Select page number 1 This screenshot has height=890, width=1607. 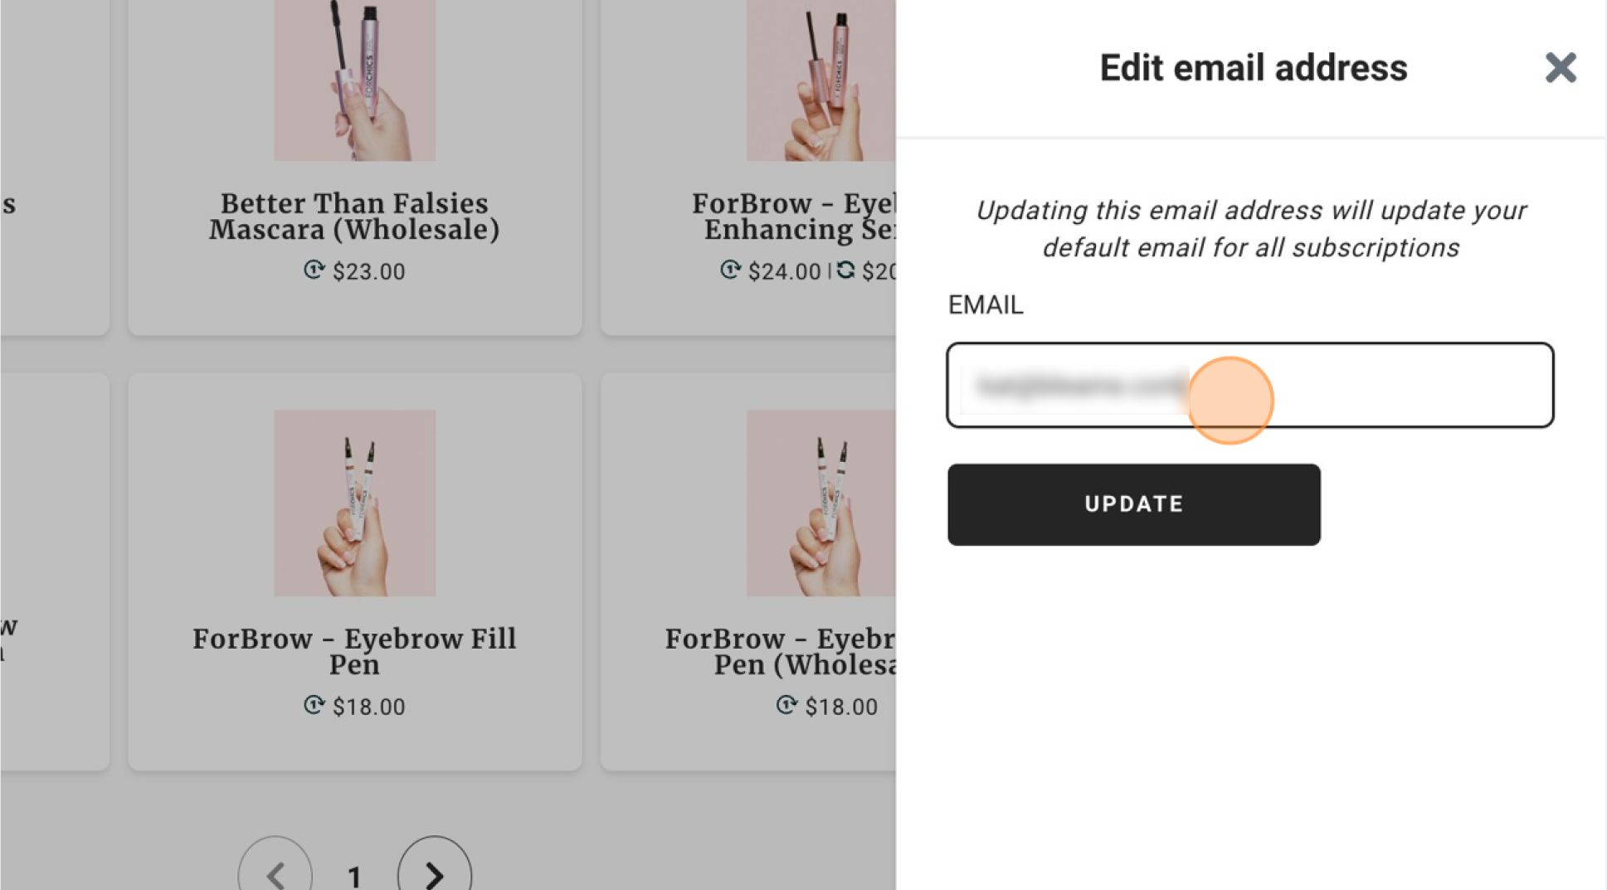[x=354, y=876]
